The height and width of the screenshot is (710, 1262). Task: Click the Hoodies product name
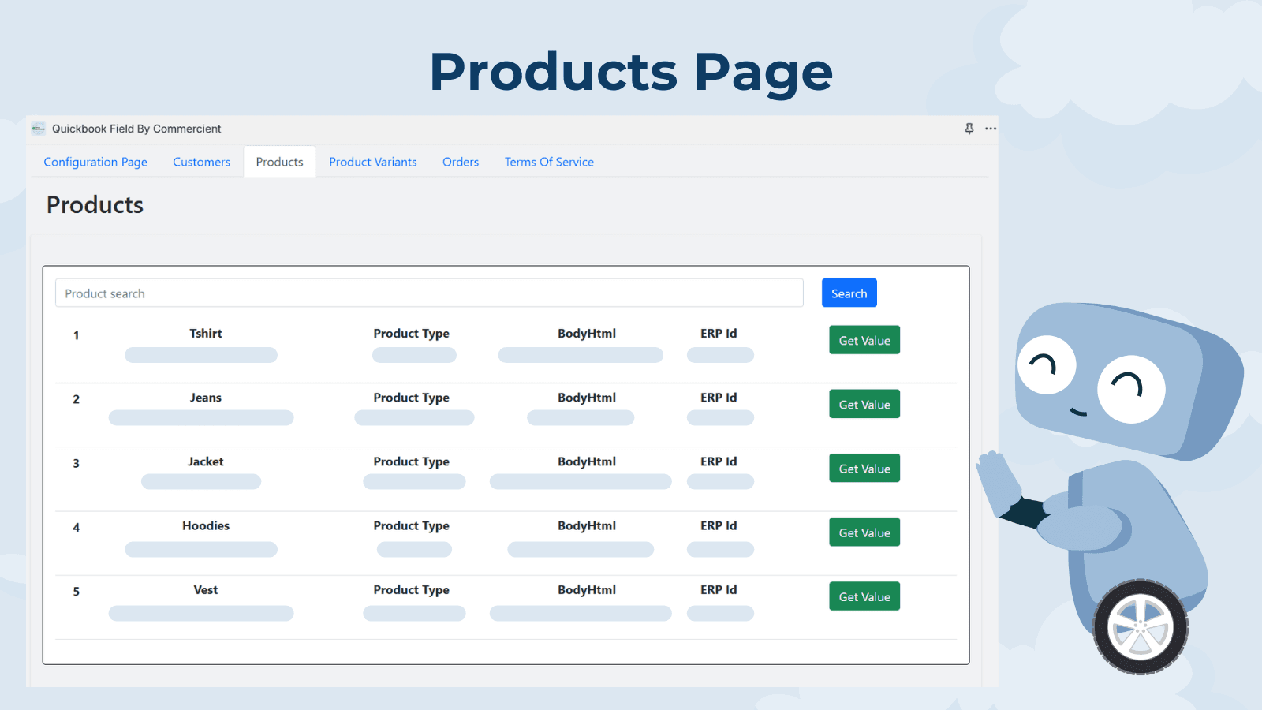[206, 525]
